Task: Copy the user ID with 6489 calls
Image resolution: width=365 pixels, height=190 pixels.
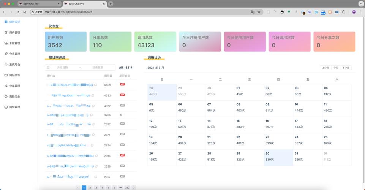Action: (96, 85)
